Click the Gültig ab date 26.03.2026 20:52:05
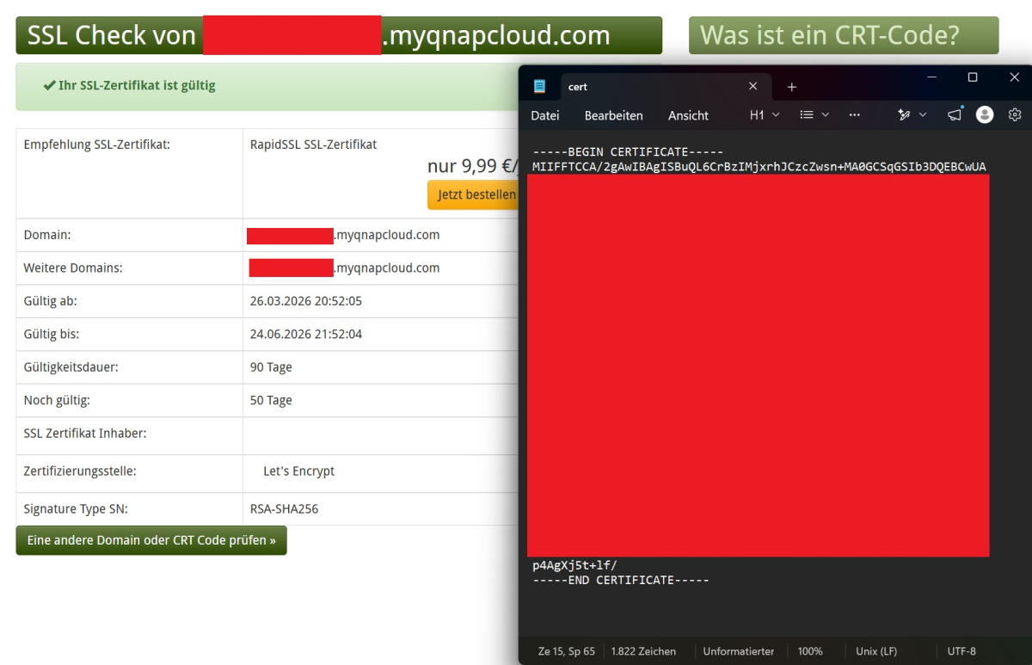 pyautogui.click(x=306, y=301)
